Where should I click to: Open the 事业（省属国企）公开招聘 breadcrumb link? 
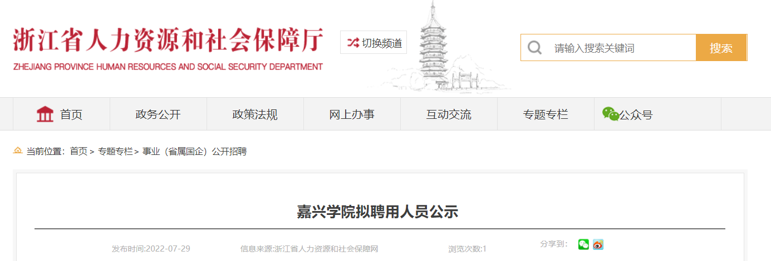(x=195, y=151)
